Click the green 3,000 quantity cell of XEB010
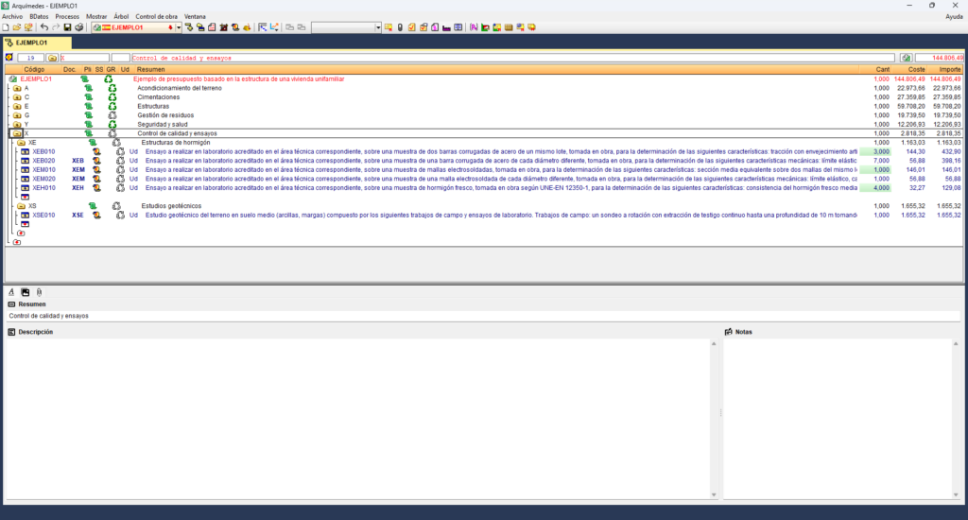Screen dimensions: 968x520 click(874, 151)
